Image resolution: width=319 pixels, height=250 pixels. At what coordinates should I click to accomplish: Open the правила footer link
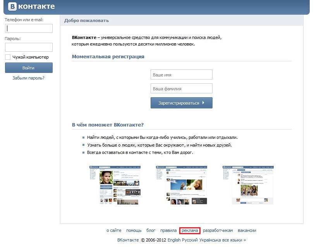(x=168, y=231)
